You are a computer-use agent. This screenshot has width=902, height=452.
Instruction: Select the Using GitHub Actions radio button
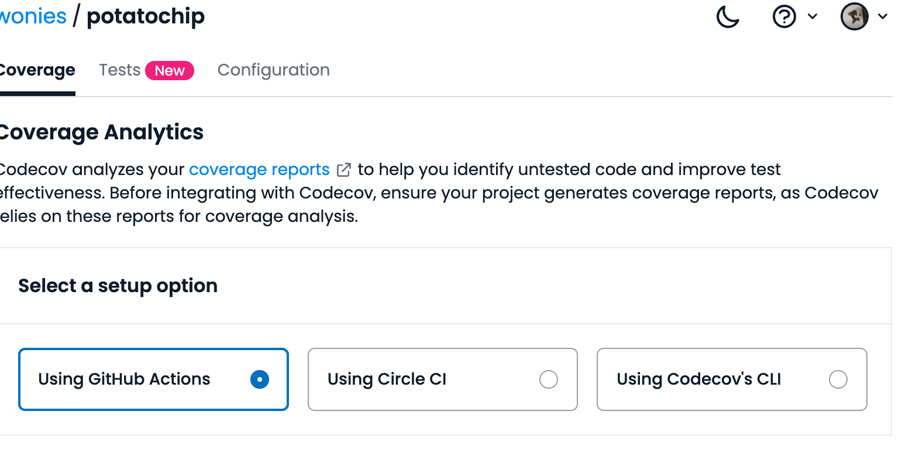point(260,379)
